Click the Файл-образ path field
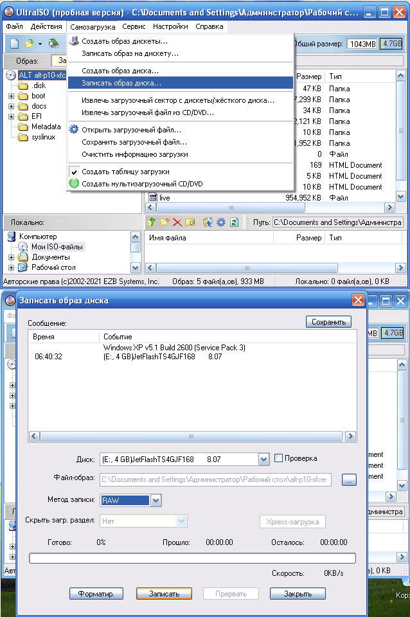The image size is (410, 617). coord(216,479)
